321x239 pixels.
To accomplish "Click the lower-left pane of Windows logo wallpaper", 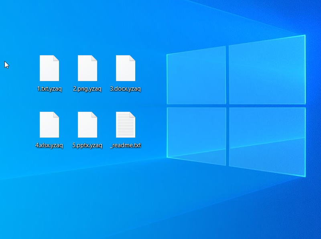I will point(197,134).
